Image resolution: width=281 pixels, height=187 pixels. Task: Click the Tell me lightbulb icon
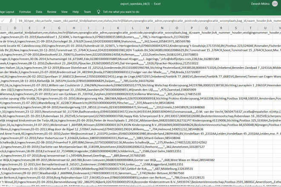[98, 12]
